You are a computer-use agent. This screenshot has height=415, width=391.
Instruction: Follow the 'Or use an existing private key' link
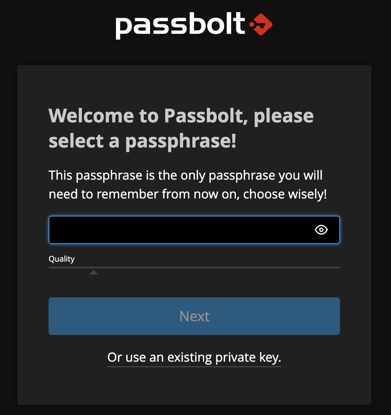(x=194, y=357)
